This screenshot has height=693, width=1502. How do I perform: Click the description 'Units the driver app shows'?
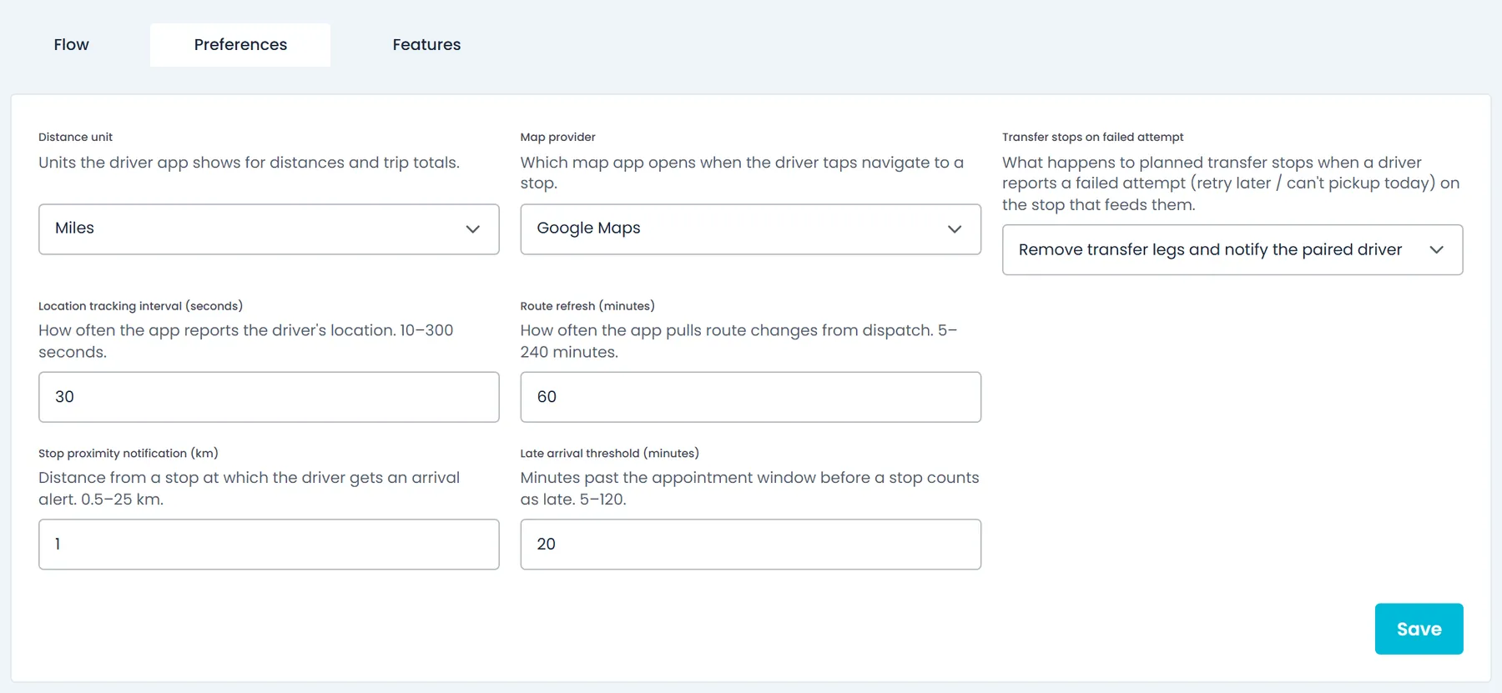pos(249,163)
